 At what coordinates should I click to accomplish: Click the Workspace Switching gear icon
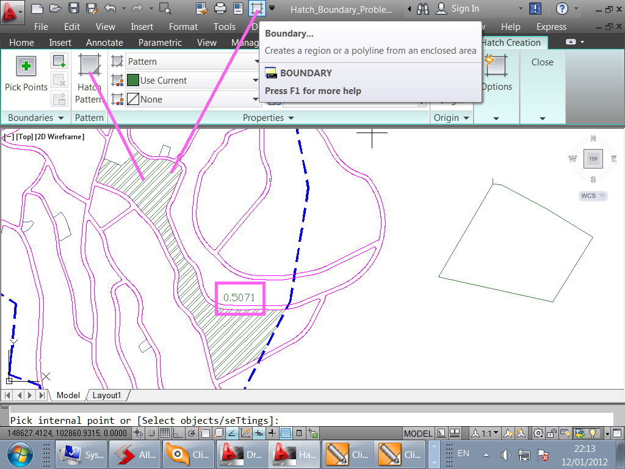(538, 433)
